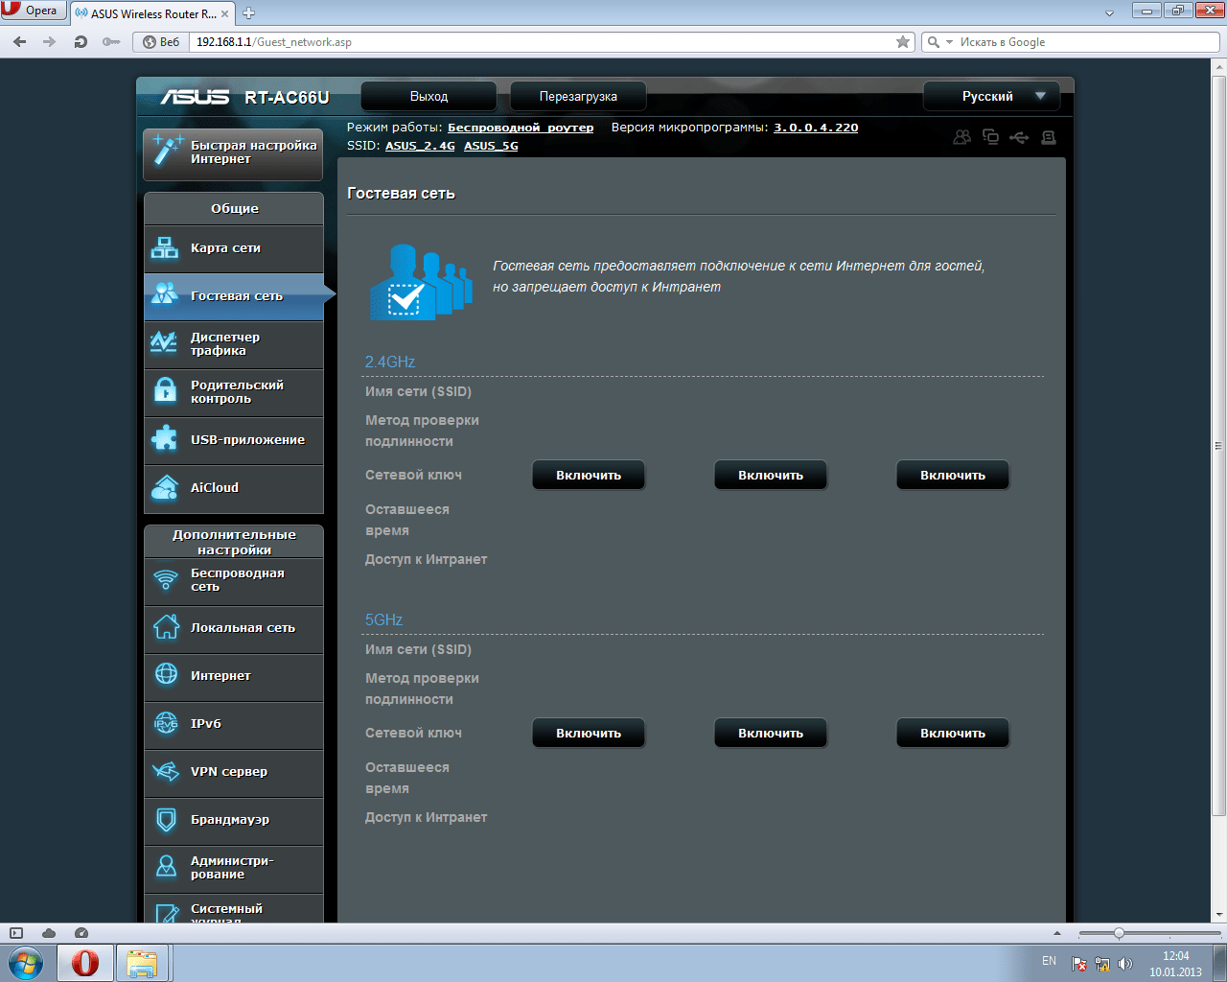
Task: Go back with the browser back arrow
Action: pos(20,42)
